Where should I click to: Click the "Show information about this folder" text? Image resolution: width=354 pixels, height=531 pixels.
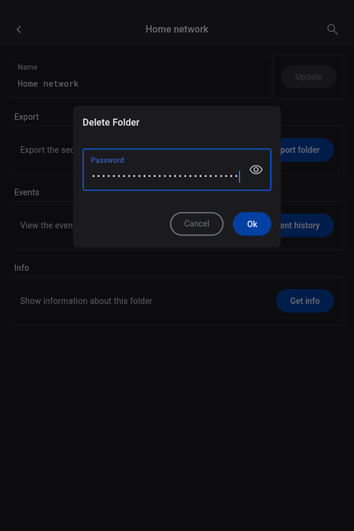point(86,301)
